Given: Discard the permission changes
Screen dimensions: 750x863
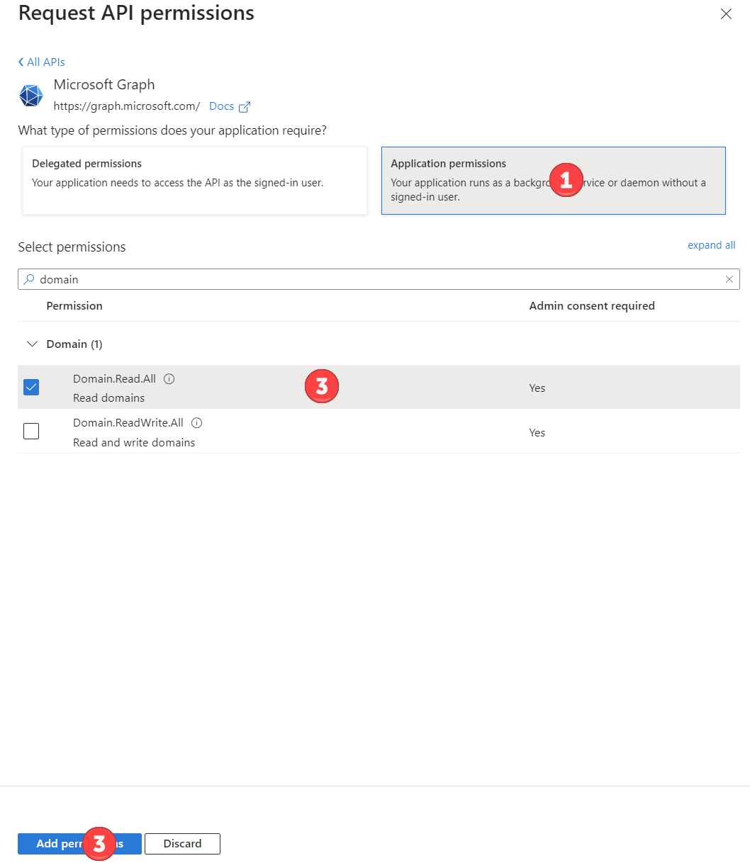Looking at the screenshot, I should tap(182, 843).
